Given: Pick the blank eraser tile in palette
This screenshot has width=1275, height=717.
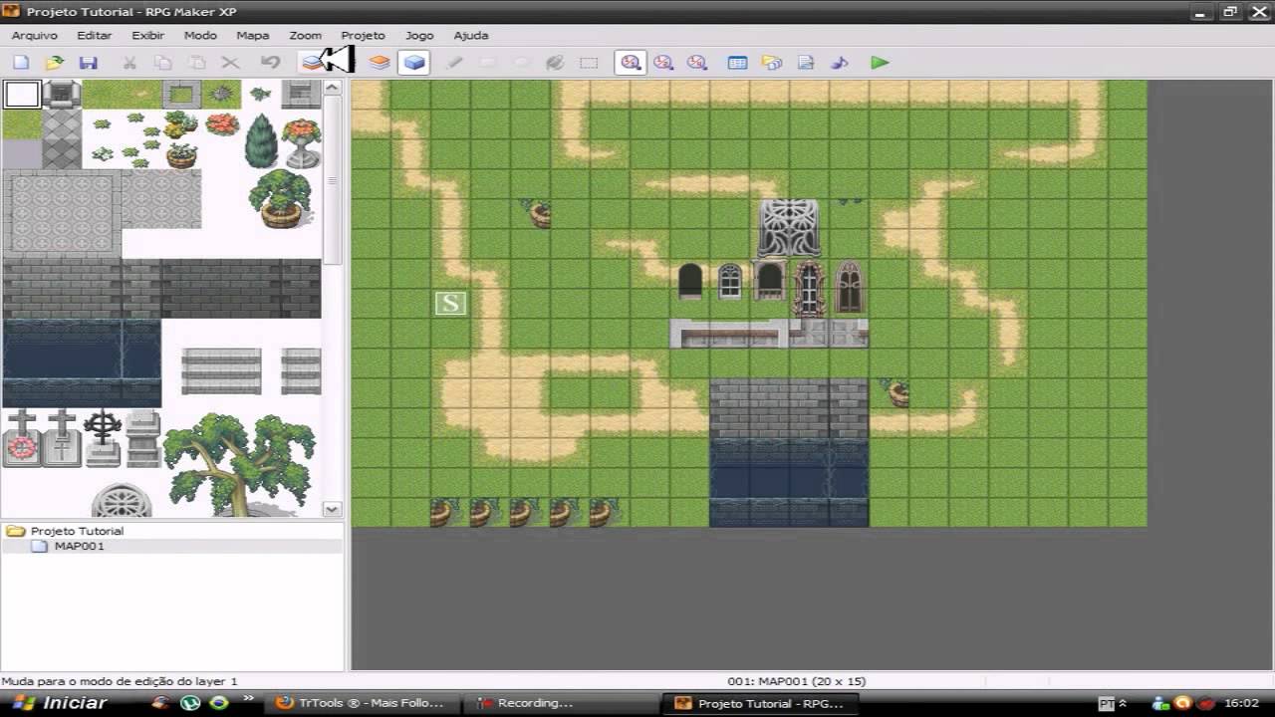Looking at the screenshot, I should point(22,95).
